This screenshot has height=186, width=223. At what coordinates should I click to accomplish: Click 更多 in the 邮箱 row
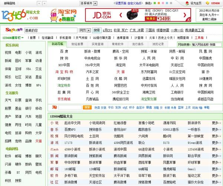coord(216,169)
